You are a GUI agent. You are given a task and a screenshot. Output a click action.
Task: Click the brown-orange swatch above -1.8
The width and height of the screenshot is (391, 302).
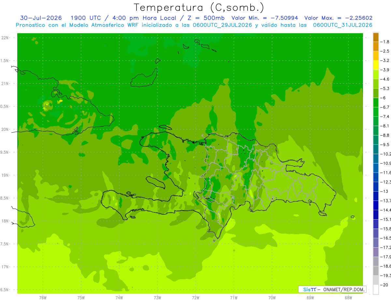point(376,37)
